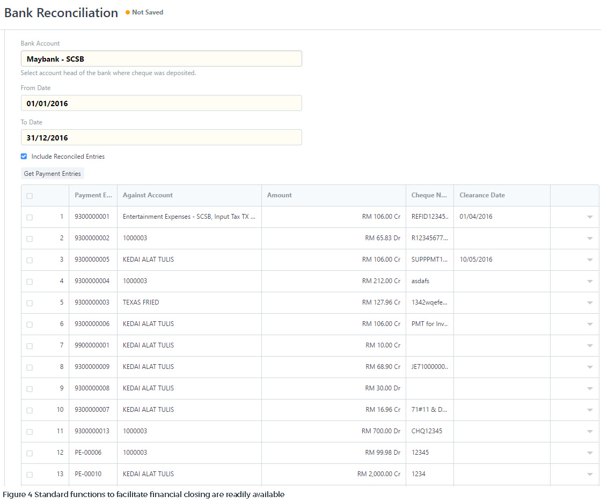Click Get Payment Entries button
This screenshot has width=601, height=503.
tap(53, 174)
